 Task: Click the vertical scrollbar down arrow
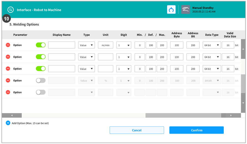(243, 103)
